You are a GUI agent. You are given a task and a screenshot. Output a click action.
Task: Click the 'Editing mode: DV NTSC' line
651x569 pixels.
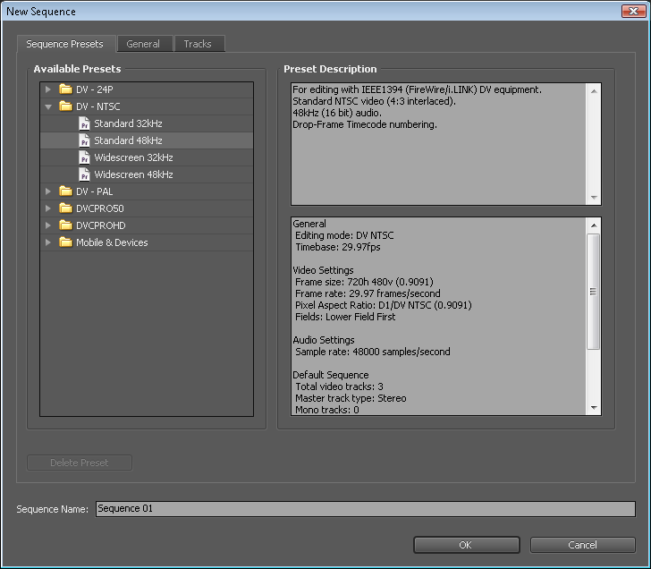click(x=344, y=235)
